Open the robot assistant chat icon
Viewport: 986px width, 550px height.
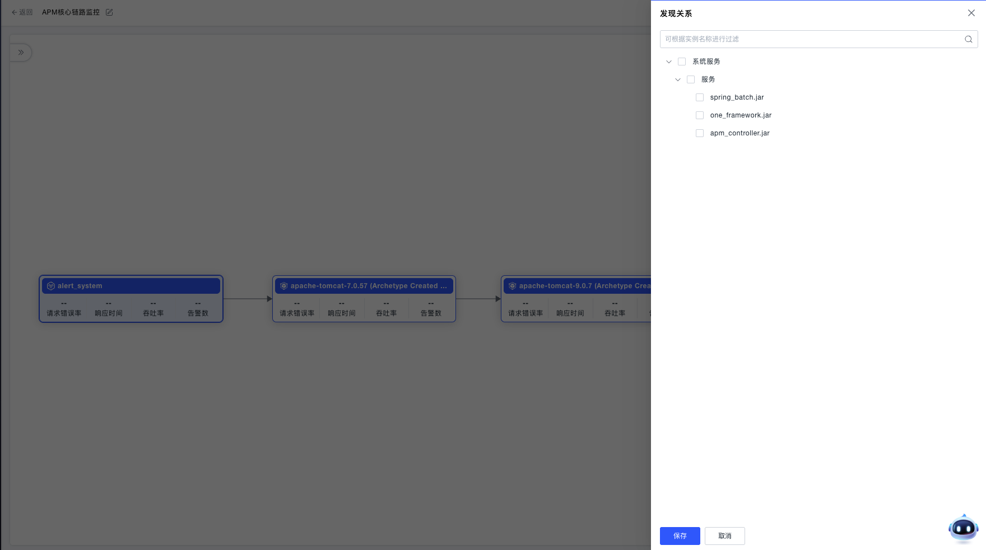coord(963,528)
